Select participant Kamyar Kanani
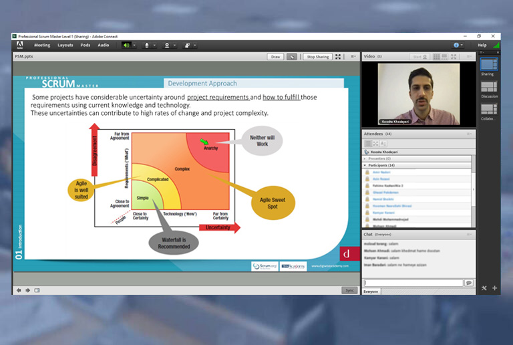 coord(417,213)
